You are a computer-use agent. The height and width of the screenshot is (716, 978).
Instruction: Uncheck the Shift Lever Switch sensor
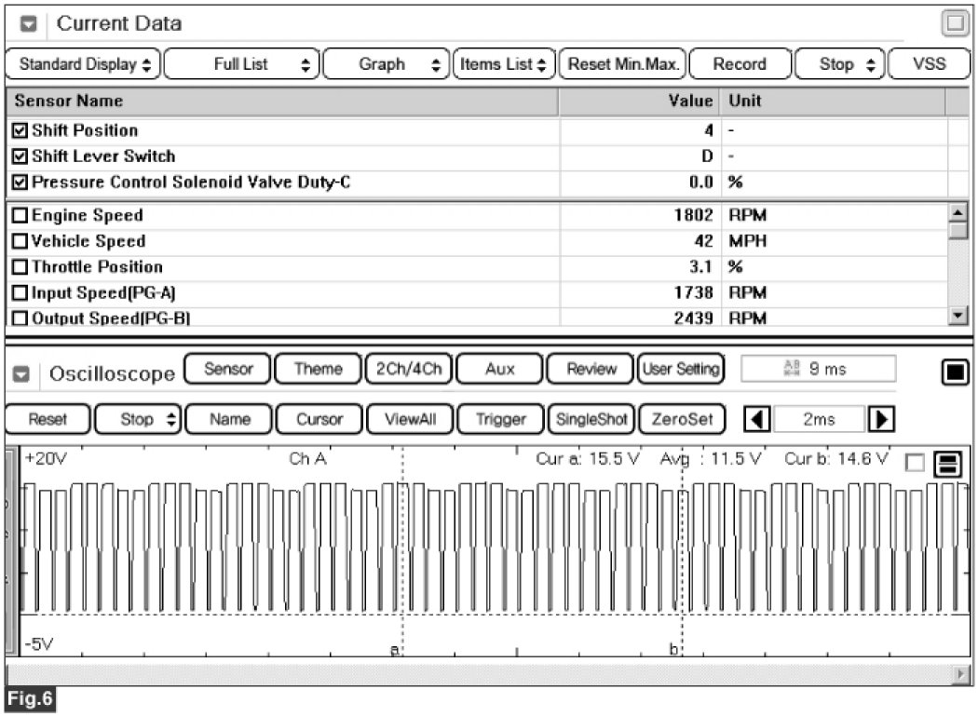coord(20,156)
